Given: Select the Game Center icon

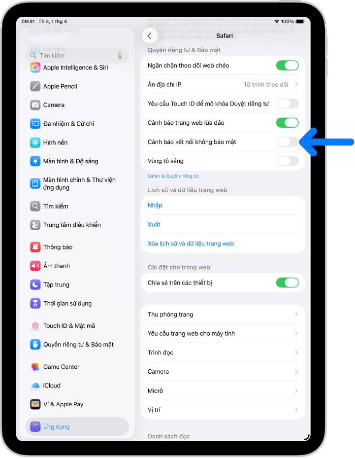Looking at the screenshot, I should pyautogui.click(x=35, y=366).
